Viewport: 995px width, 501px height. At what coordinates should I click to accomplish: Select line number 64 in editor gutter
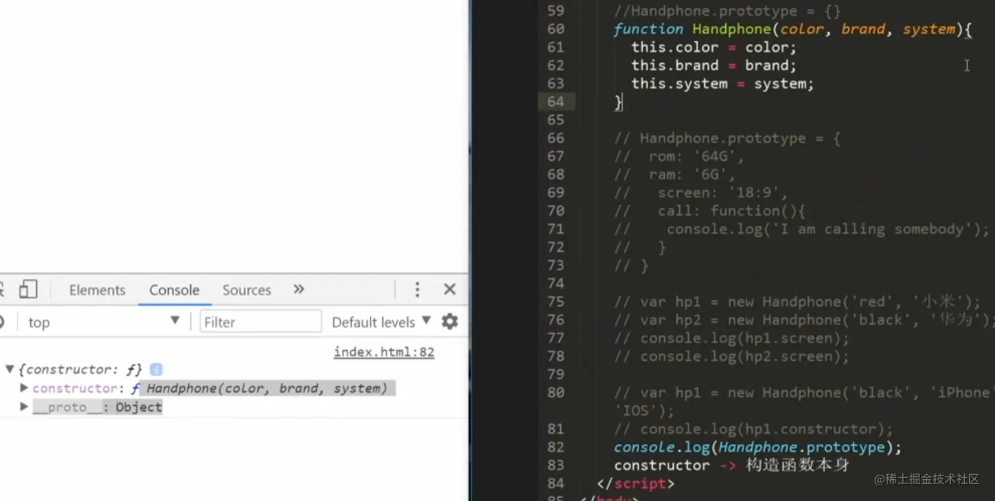(555, 101)
